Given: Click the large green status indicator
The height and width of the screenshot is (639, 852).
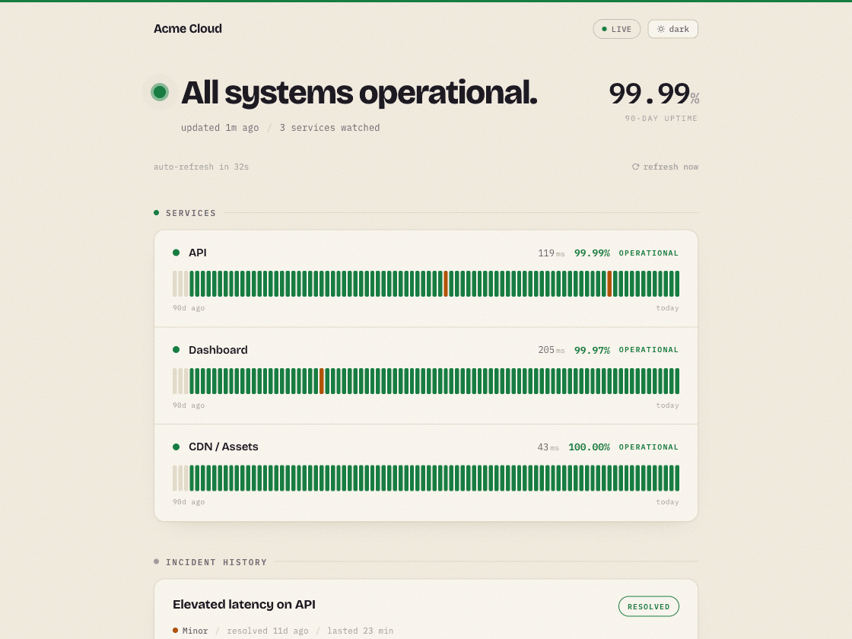Looking at the screenshot, I should click(x=160, y=92).
